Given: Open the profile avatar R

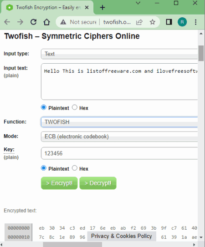Looking at the screenshot, I should [182, 22].
